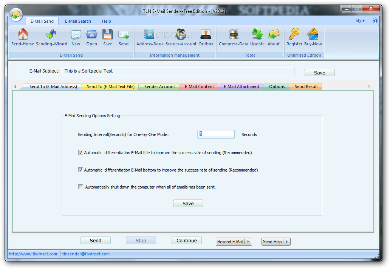This screenshot has height=269, width=390.
Task: Open the http://www.tlwinset.com link
Action: coord(33,254)
